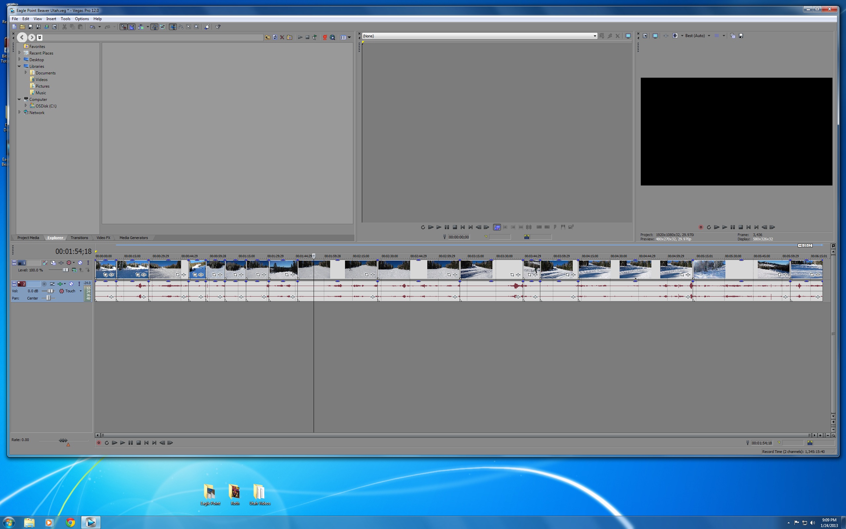Switch to the Transitions tab
Viewport: 846px width, 529px height.
point(79,238)
